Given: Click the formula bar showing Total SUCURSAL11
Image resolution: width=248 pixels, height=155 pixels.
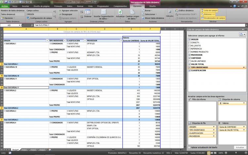Looking at the screenshot, I should (x=140, y=25).
